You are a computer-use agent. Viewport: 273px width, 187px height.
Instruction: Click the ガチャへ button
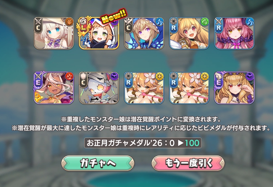tap(98, 163)
